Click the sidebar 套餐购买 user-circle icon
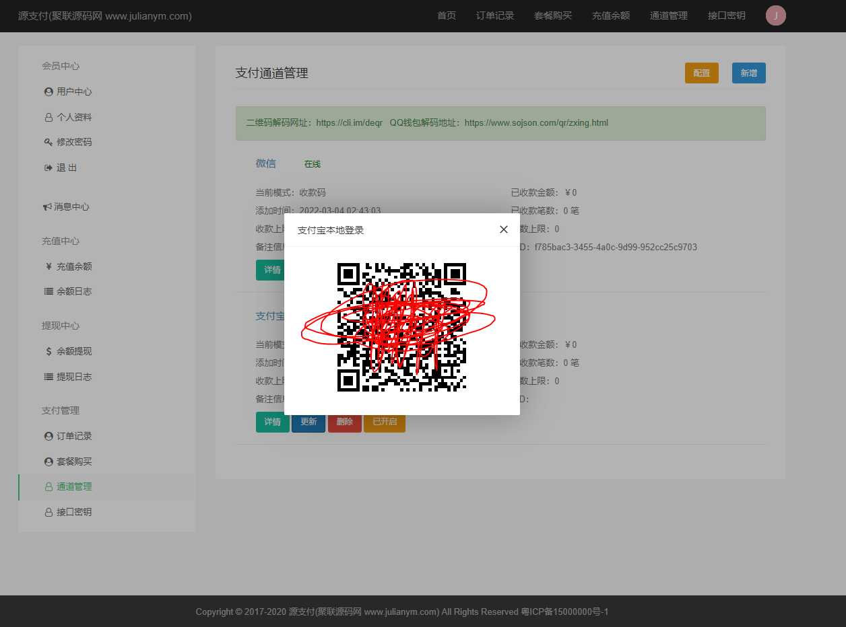The height and width of the screenshot is (627, 846). click(48, 462)
